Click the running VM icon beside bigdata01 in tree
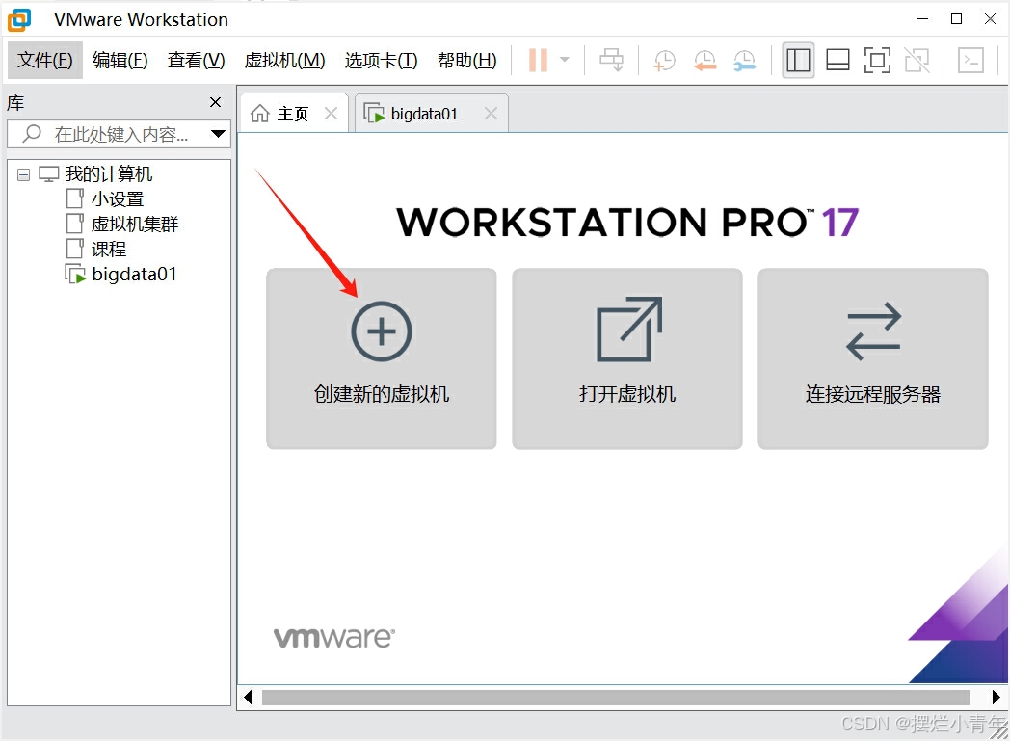The height and width of the screenshot is (741, 1010). tap(75, 275)
